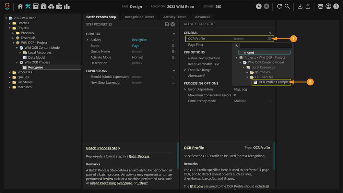The height and width of the screenshot is (193, 343).
Task: Open the Concurrency Mode dropdown
Action: (270, 101)
